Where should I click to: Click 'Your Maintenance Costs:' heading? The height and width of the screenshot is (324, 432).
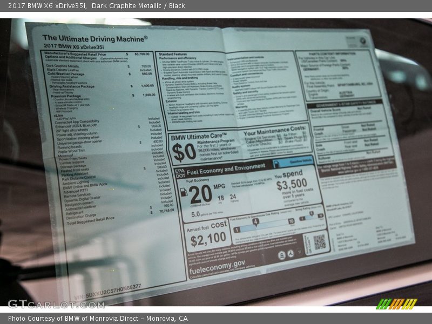tap(274, 131)
